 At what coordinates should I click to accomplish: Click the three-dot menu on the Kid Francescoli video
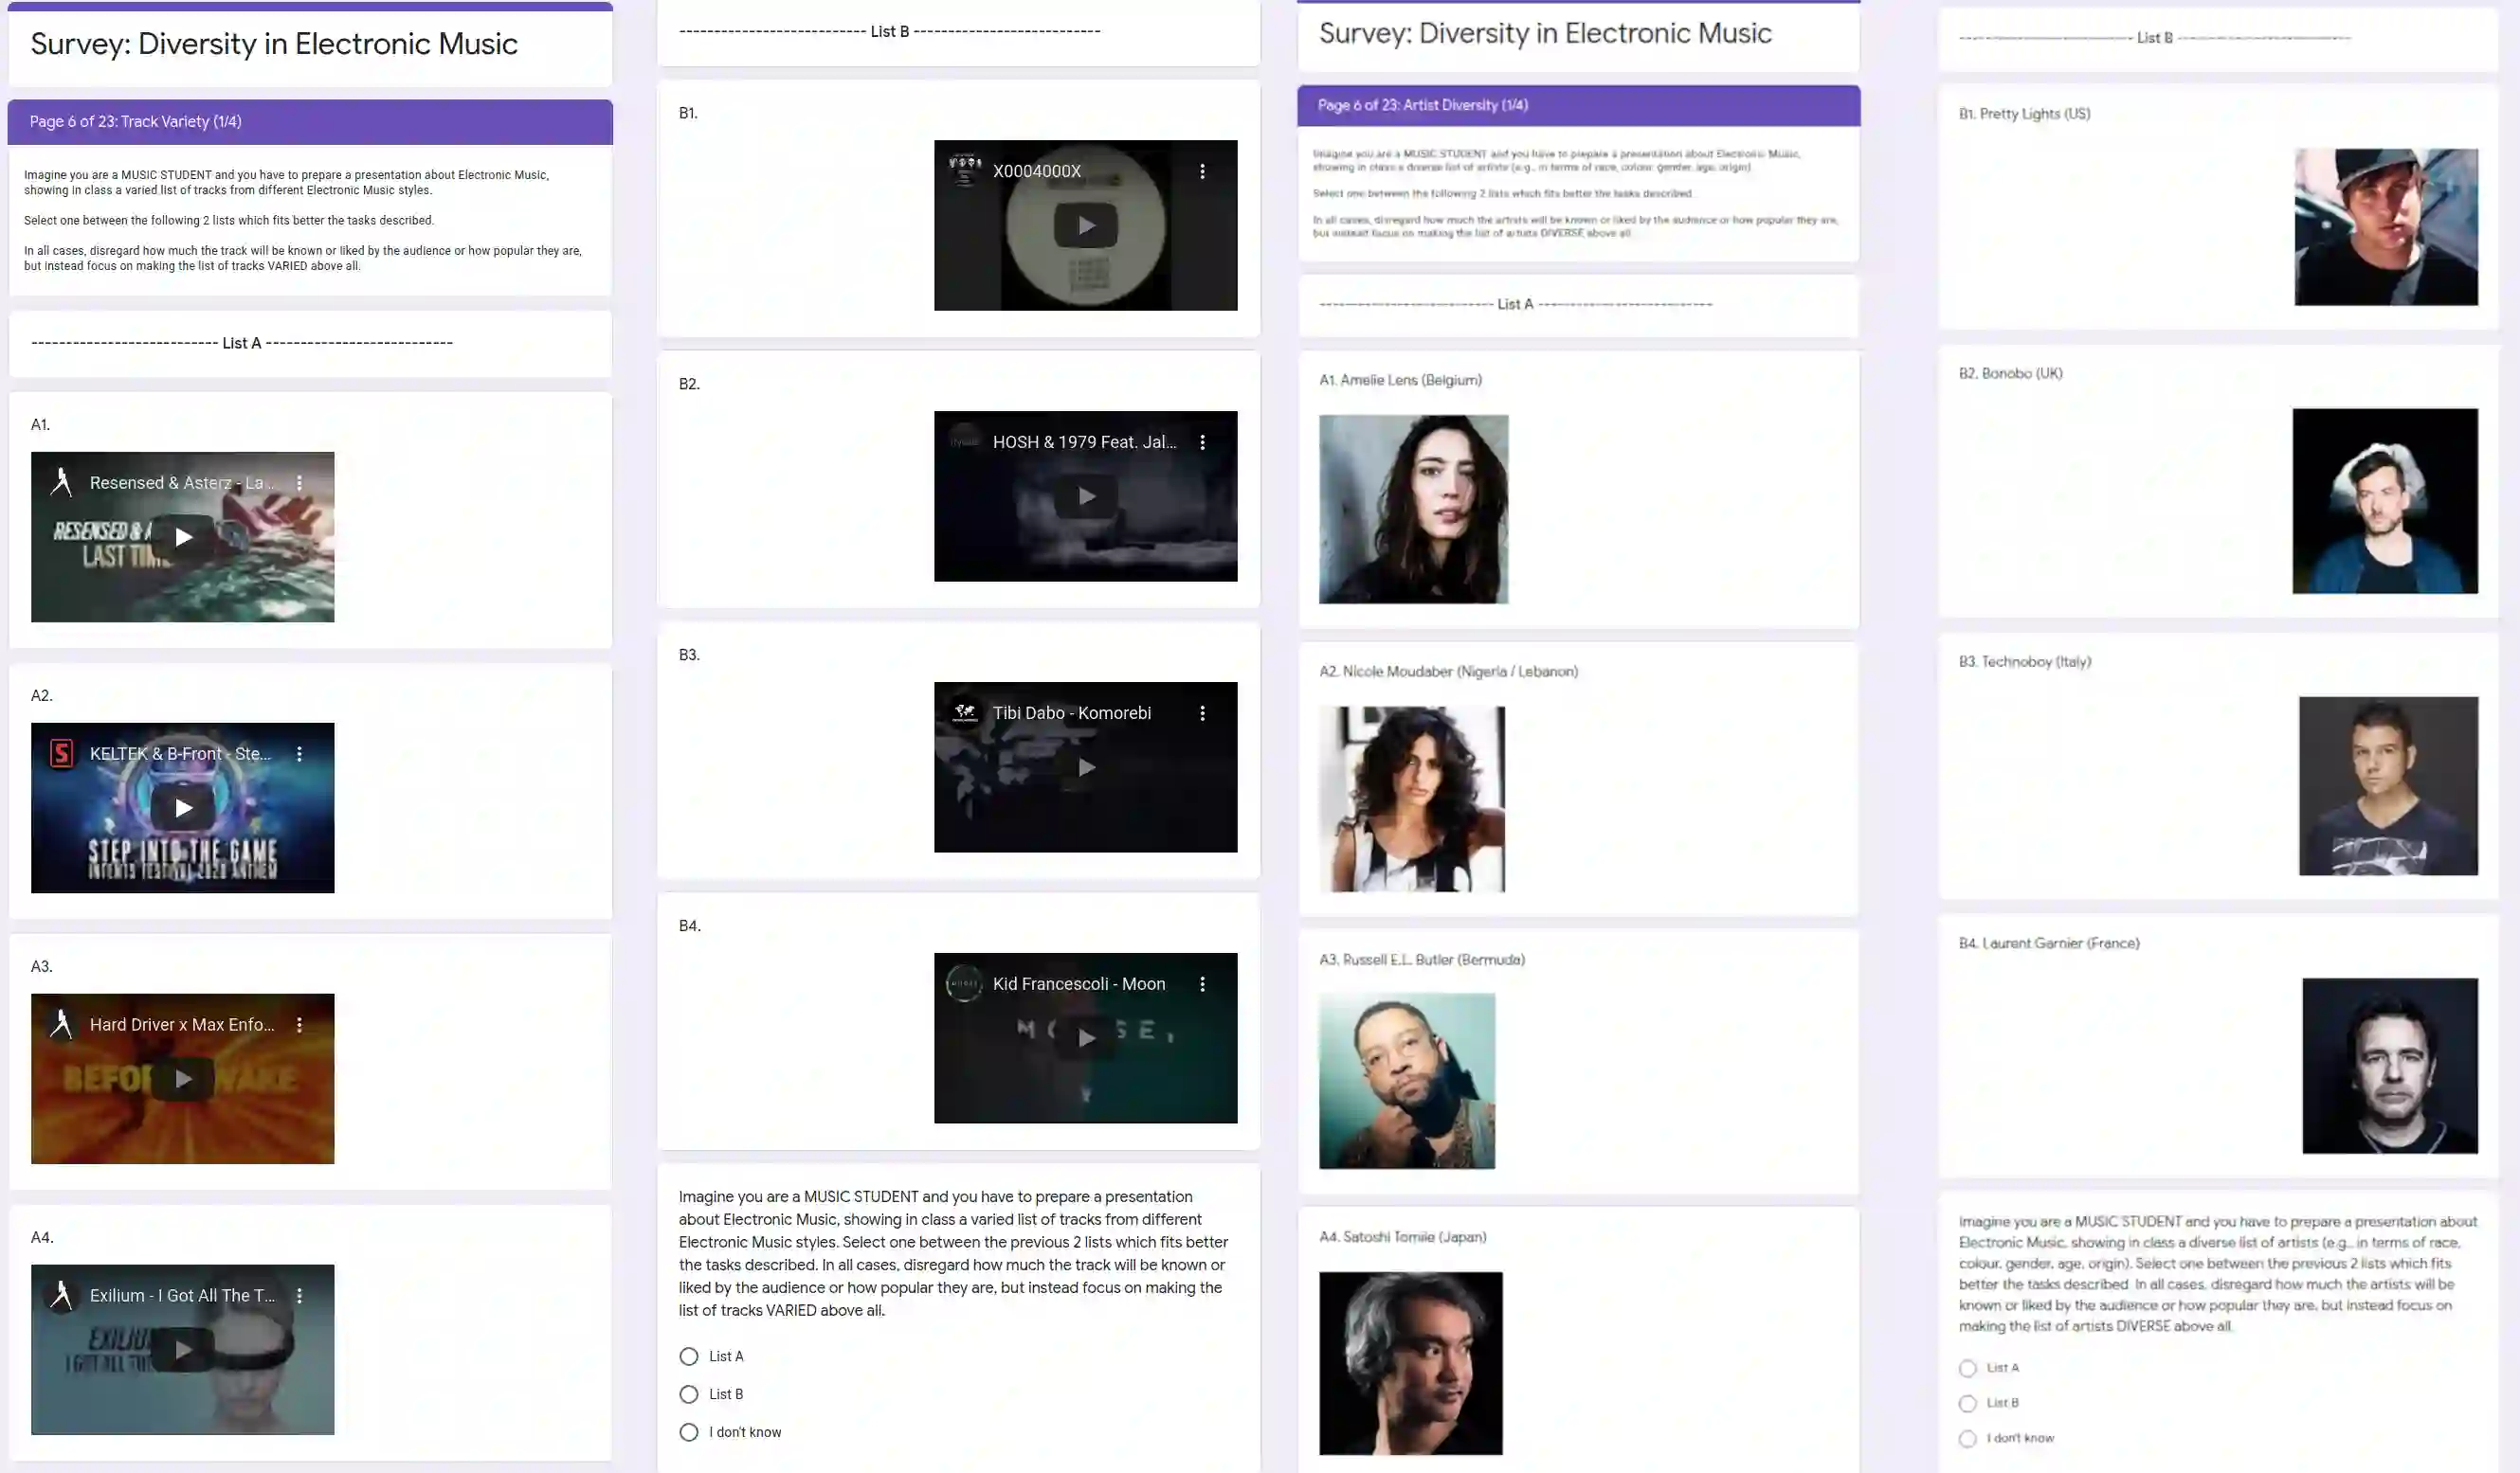[1202, 983]
